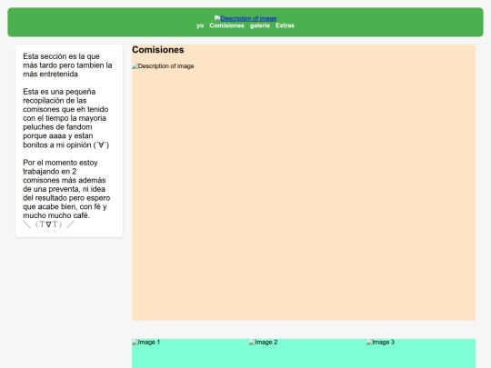Image resolution: width=491 pixels, height=368 pixels.
Task: Click the 'Description of image' placeholder under Comisiones
Action: [163, 66]
